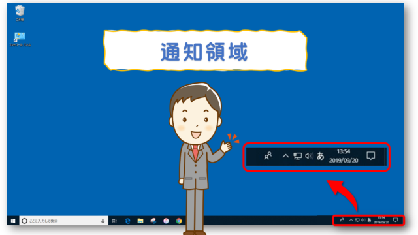This screenshot has height=235, width=418.
Task: Launch iTunes from the taskbar
Action: (x=166, y=221)
